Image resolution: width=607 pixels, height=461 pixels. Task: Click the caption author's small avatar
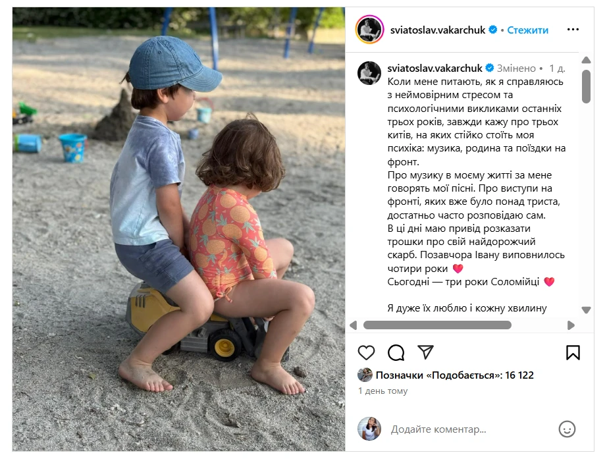point(369,73)
